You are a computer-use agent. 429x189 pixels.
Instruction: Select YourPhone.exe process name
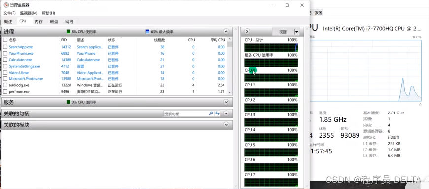click(x=21, y=53)
